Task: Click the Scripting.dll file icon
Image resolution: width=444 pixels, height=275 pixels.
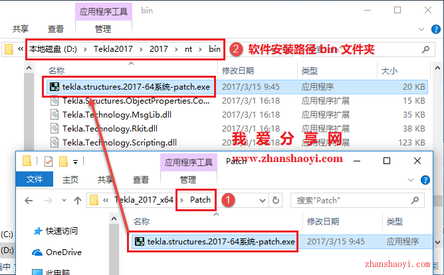Action: pyautogui.click(x=55, y=142)
